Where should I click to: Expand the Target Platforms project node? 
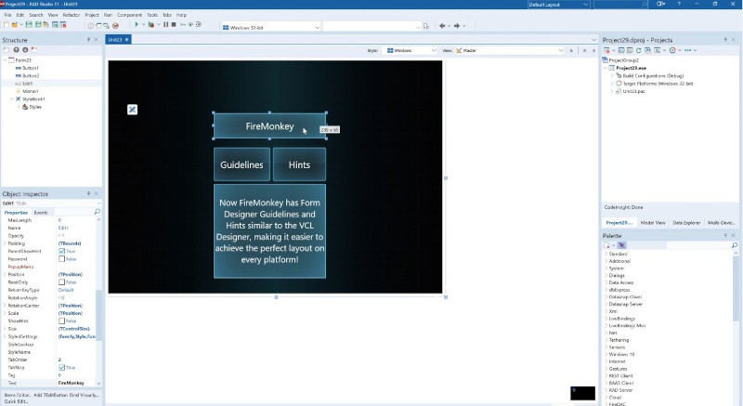tap(612, 84)
